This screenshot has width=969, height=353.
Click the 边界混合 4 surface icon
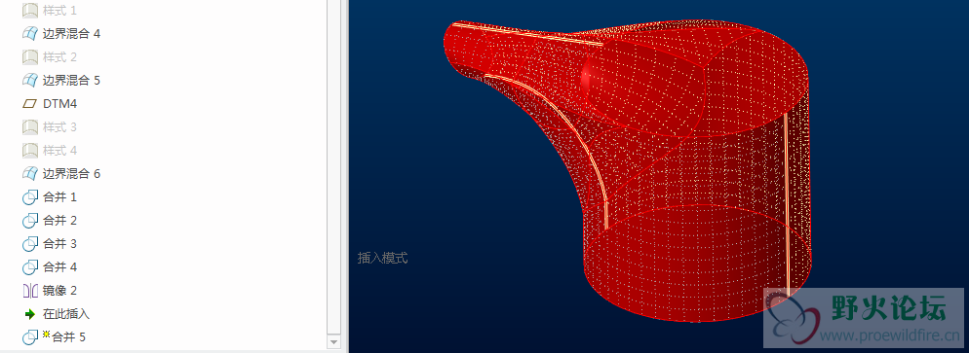(x=29, y=33)
